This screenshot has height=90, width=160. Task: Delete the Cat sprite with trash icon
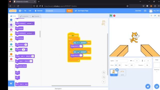pyautogui.click(x=117, y=70)
